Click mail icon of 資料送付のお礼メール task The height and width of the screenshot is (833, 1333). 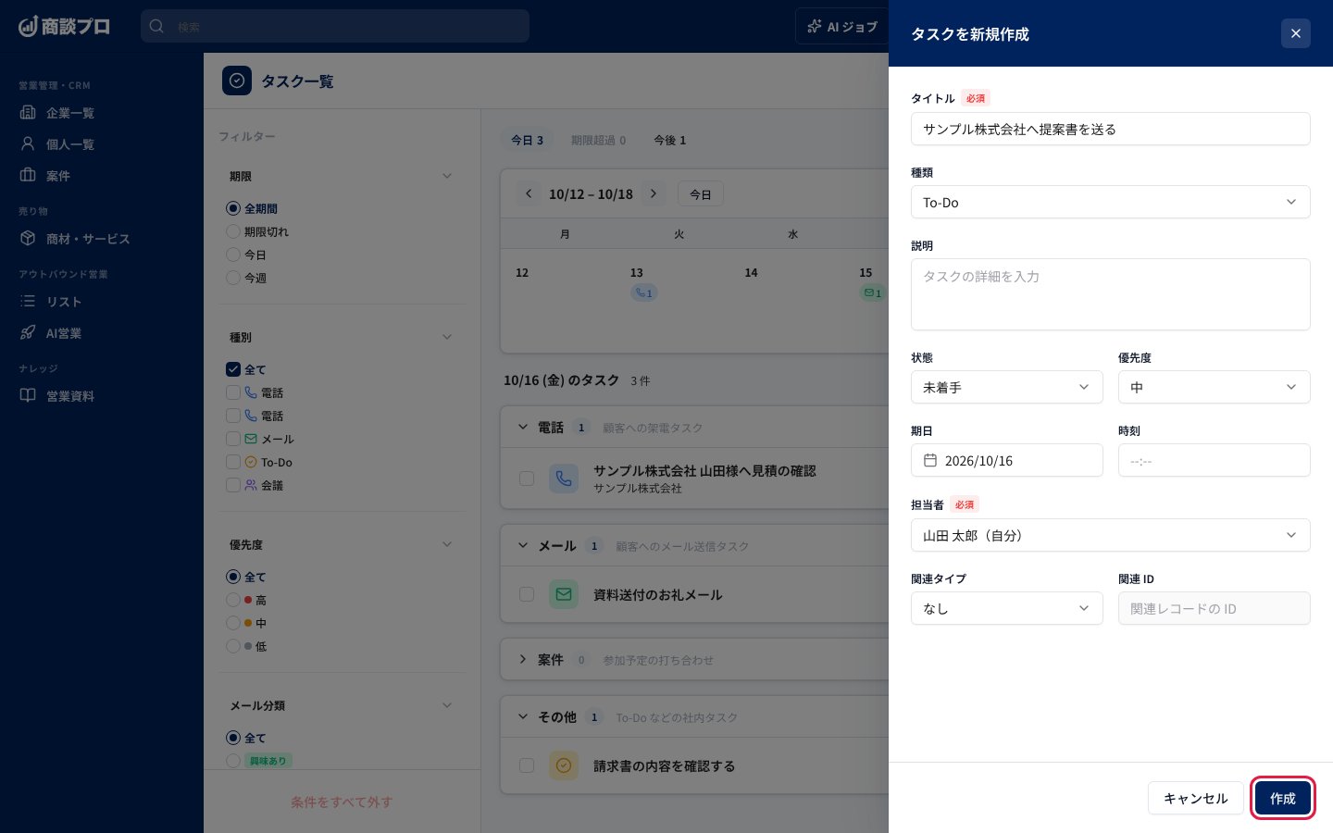coord(564,594)
